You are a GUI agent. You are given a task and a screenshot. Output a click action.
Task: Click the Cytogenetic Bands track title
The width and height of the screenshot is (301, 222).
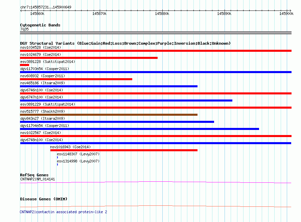[x=40, y=25]
